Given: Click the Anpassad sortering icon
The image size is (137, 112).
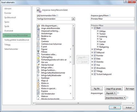Looking at the screenshot, I should (x=38, y=31).
